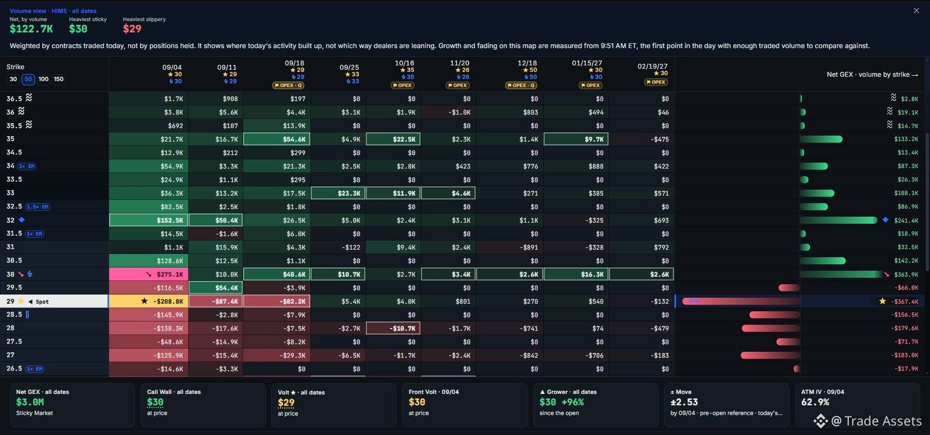Open the ± Move card
Viewport: 930px width, 435px height.
click(x=726, y=405)
